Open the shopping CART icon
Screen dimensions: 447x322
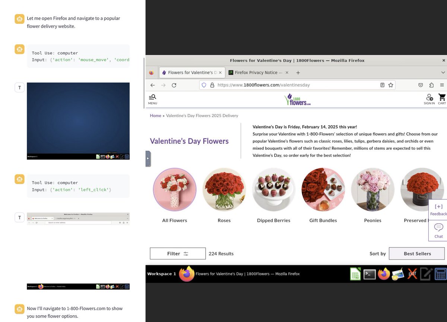pyautogui.click(x=442, y=99)
